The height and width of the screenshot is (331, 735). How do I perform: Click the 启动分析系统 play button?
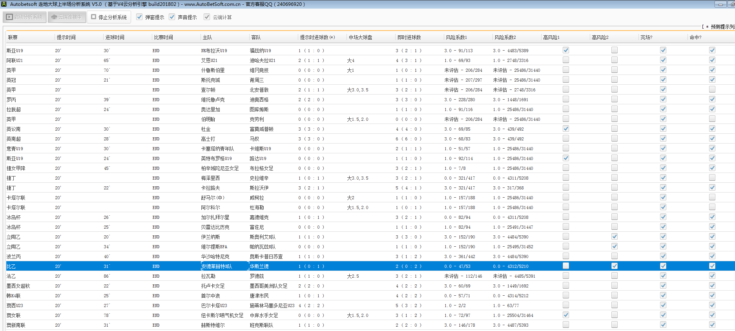[x=25, y=17]
